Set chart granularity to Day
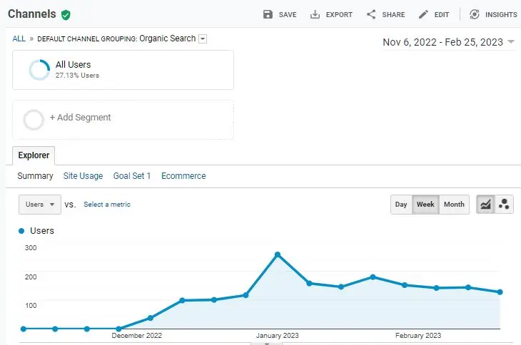 click(401, 205)
